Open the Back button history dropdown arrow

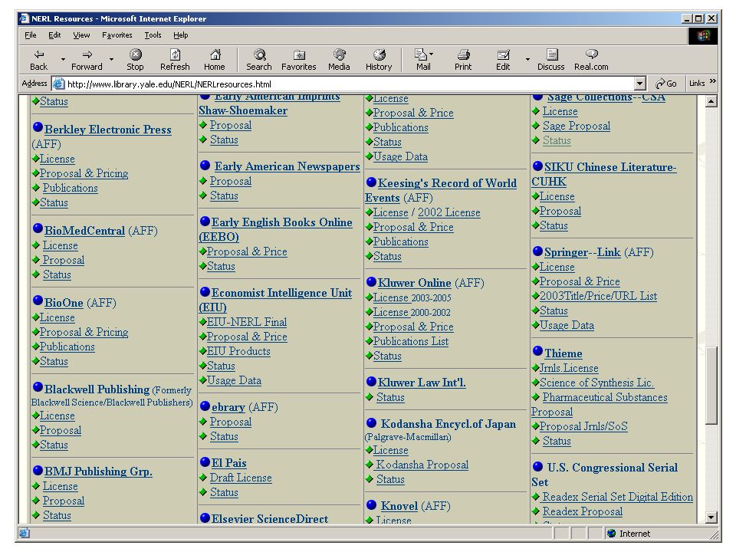coord(62,60)
